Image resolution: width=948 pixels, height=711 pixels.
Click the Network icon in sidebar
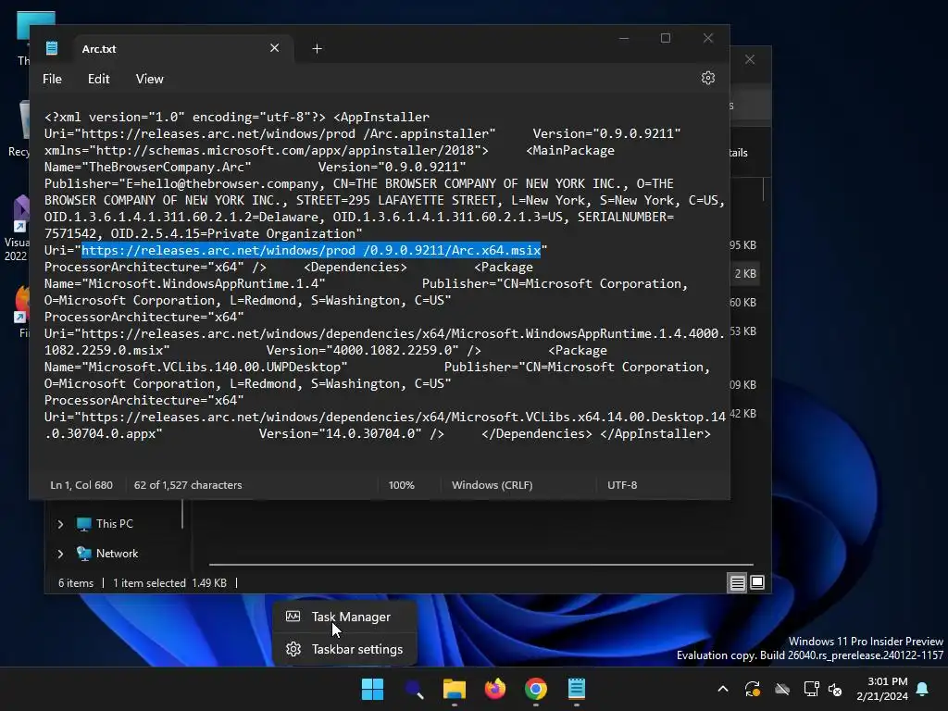click(83, 554)
